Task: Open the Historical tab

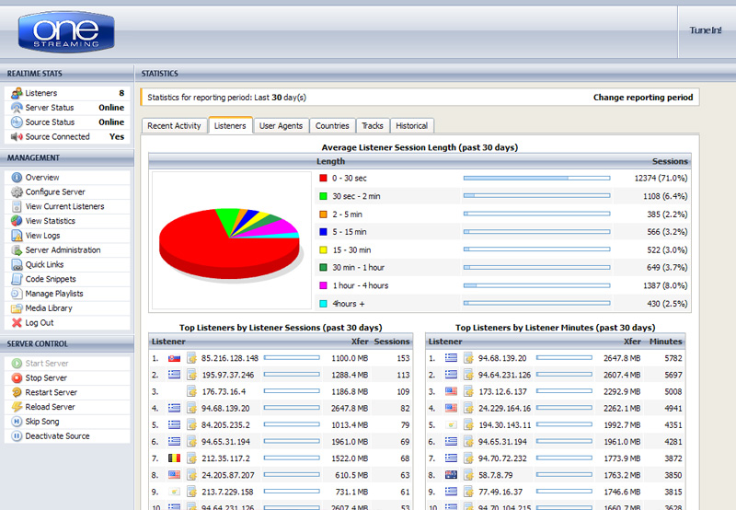Action: tap(411, 126)
